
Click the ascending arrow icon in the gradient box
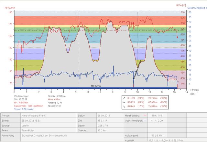pyautogui.click(x=125, y=97)
